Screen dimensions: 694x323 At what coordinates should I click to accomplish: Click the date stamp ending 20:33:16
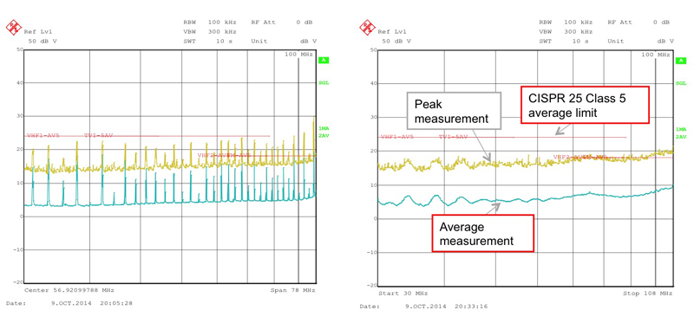pyautogui.click(x=423, y=307)
